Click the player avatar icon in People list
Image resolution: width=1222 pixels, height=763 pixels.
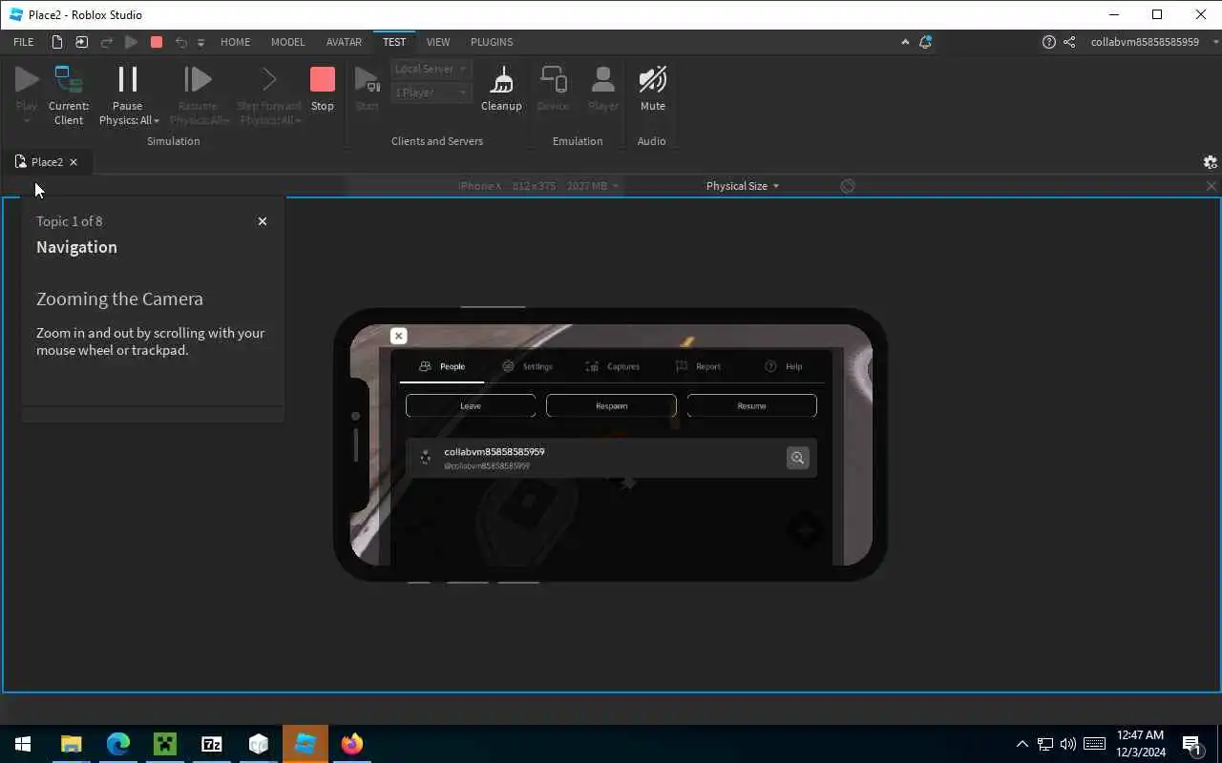coord(425,458)
